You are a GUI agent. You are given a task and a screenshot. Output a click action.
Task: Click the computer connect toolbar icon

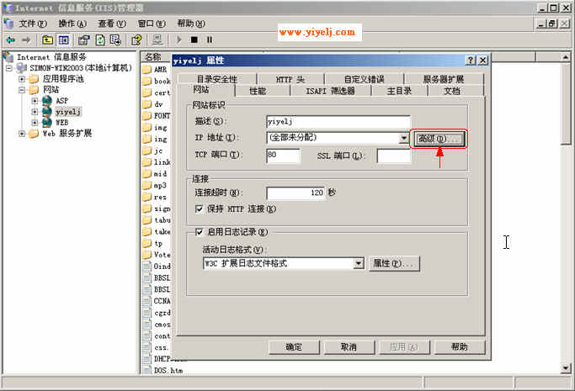[x=157, y=40]
